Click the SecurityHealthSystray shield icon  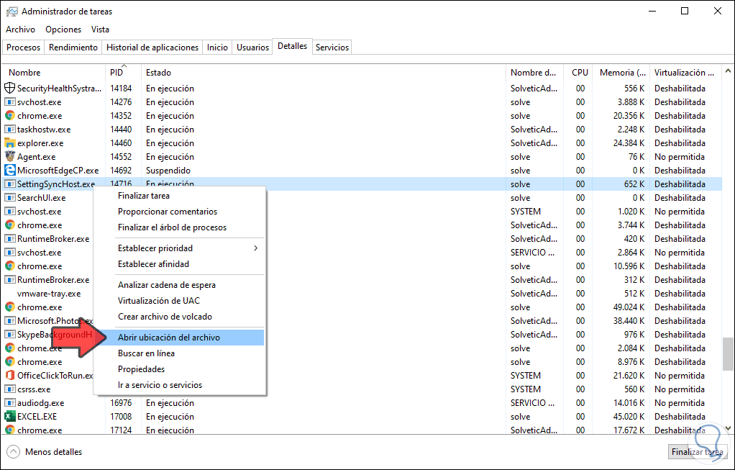coord(10,88)
